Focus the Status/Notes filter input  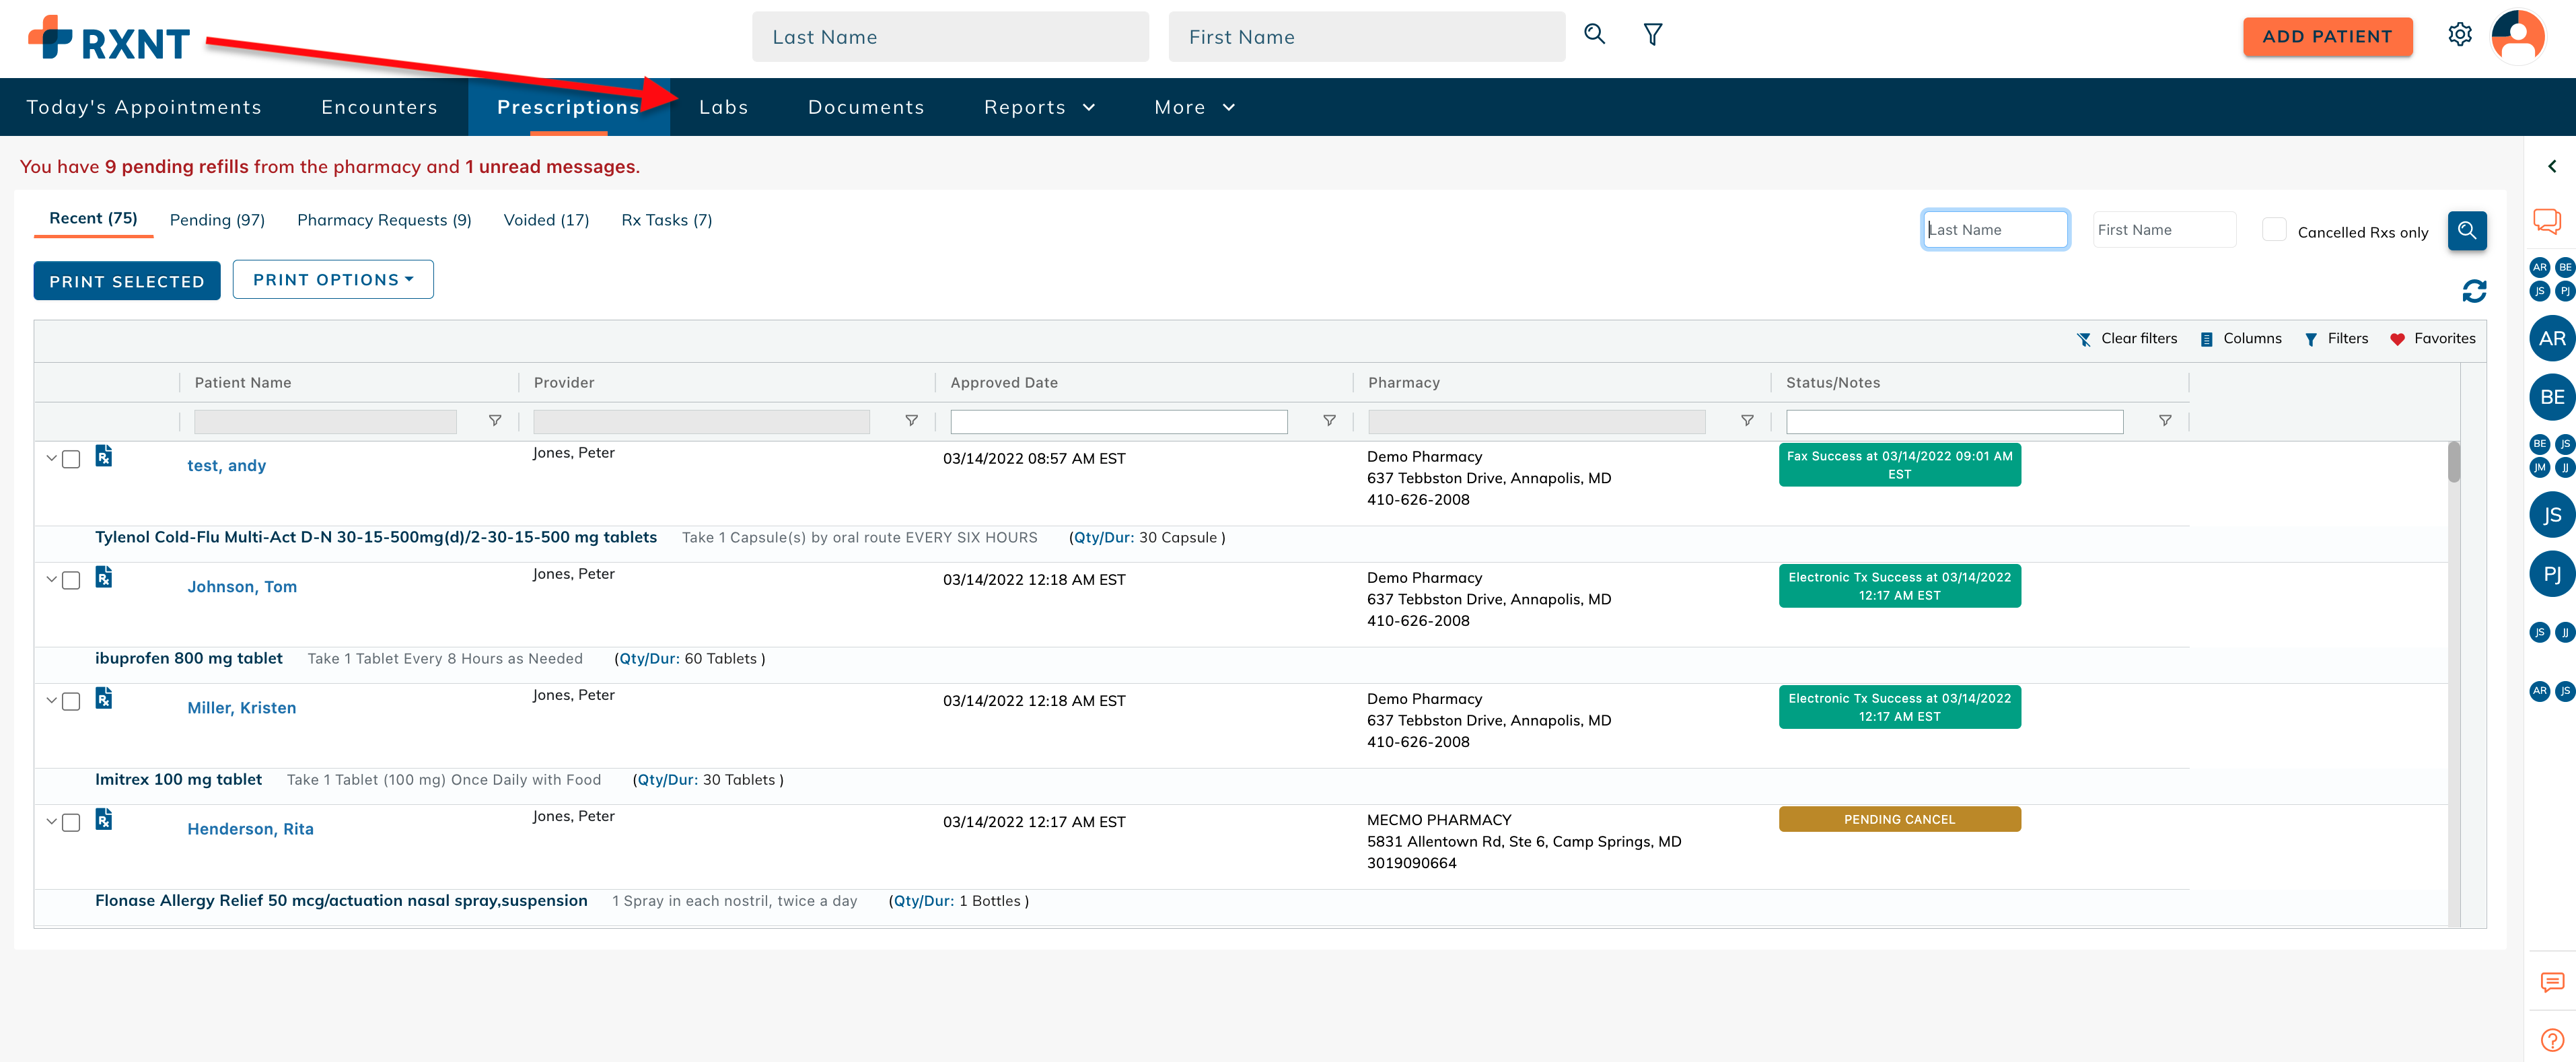1954,422
